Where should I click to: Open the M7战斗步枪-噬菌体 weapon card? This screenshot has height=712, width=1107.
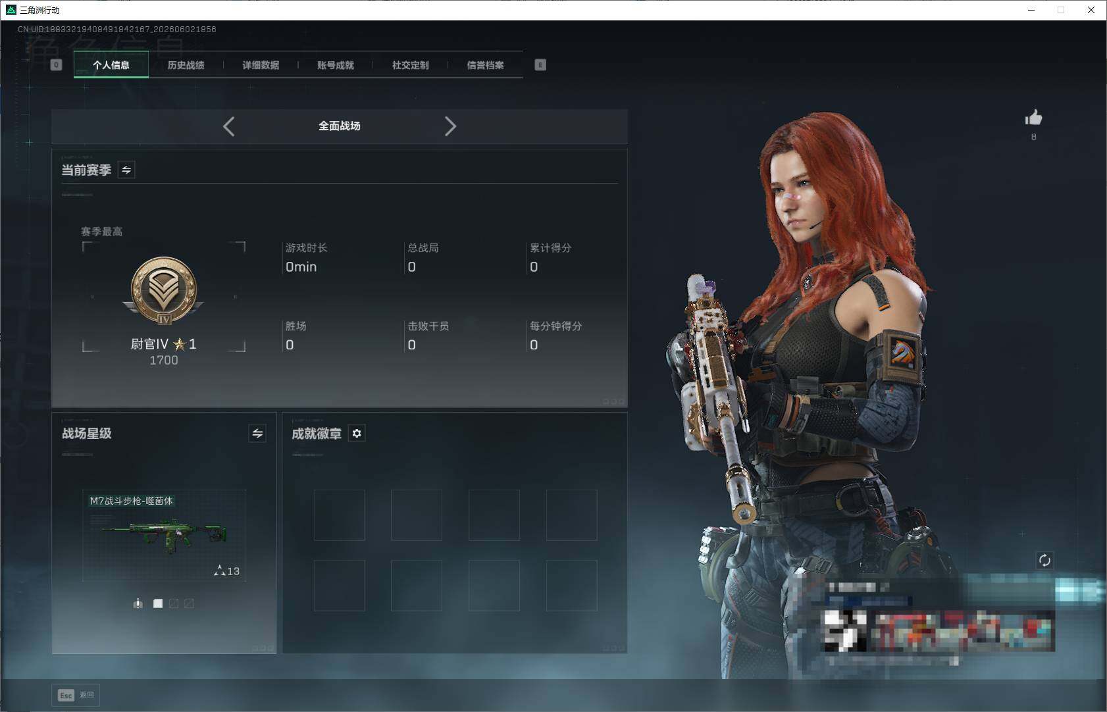pyautogui.click(x=164, y=536)
